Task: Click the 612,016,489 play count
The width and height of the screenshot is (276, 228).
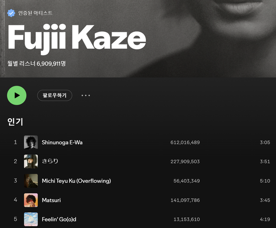Action: 185,142
